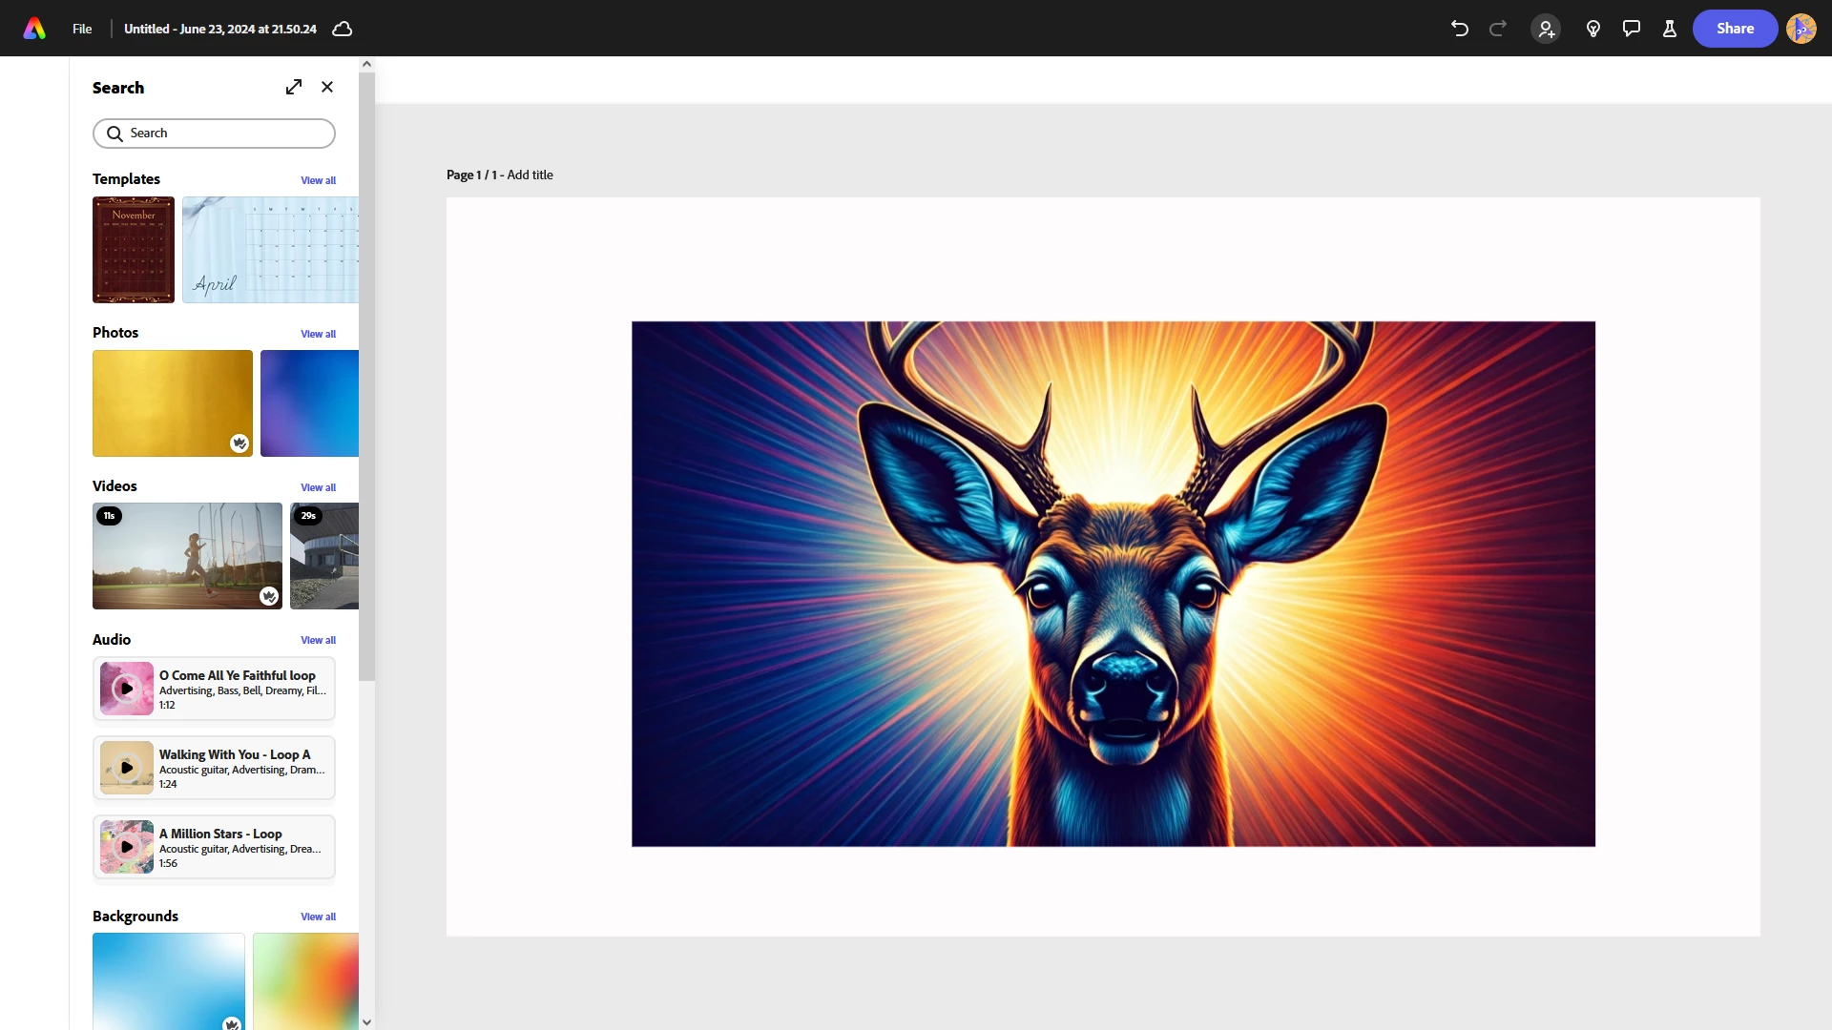Click the cloud sync status icon
Viewport: 1832px width, 1030px height.
click(342, 29)
